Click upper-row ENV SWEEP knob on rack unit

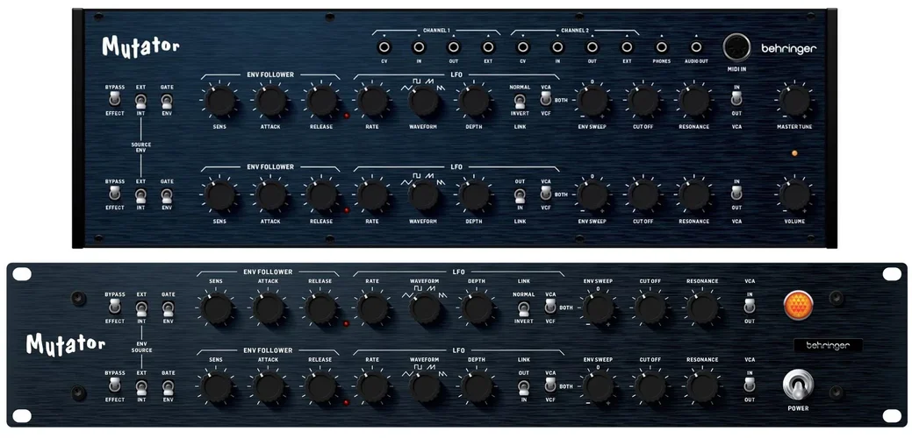tap(599, 308)
